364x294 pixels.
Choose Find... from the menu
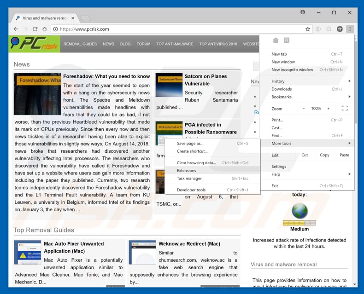(307, 136)
